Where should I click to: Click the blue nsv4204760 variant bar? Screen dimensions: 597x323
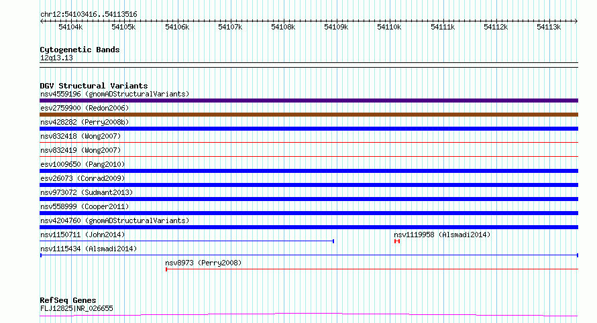(309, 227)
